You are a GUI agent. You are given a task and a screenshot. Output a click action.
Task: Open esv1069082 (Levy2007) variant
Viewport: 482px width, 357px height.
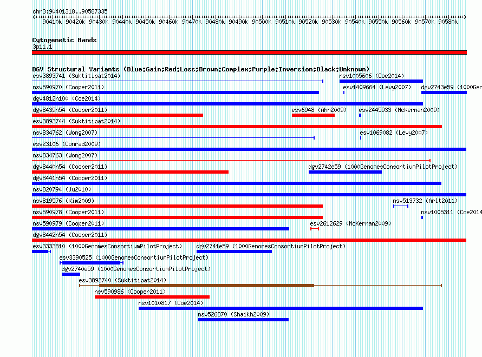pyautogui.click(x=394, y=133)
